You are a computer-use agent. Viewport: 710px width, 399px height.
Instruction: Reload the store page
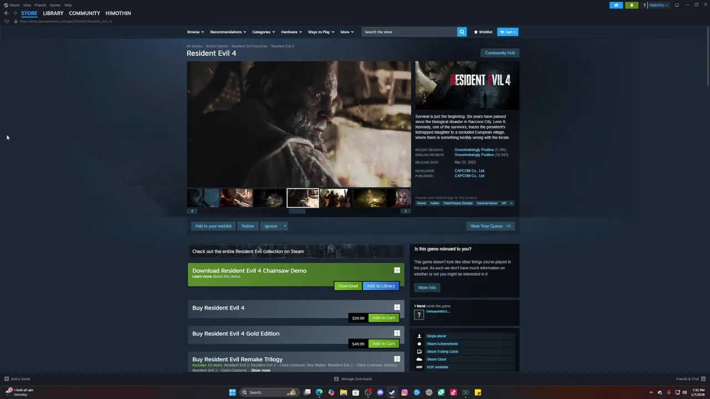7,21
